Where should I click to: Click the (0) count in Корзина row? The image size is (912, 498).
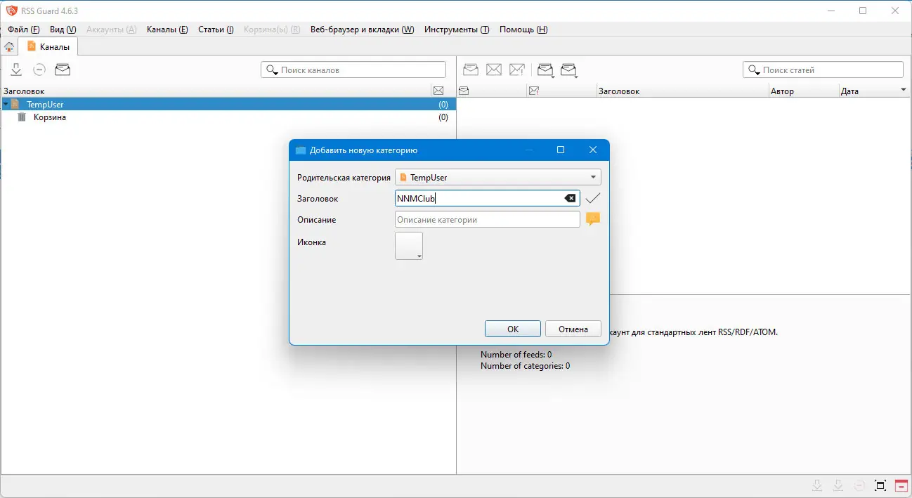pyautogui.click(x=443, y=117)
